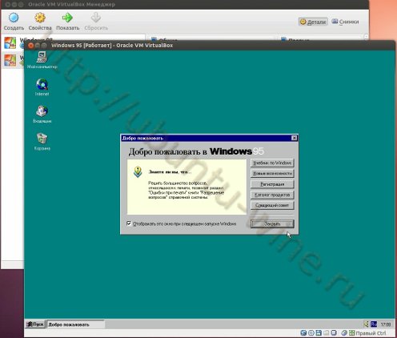The height and width of the screenshot is (338, 397).
Task: Switch to Снимки view in VirtualBox Manager
Action: 345,22
